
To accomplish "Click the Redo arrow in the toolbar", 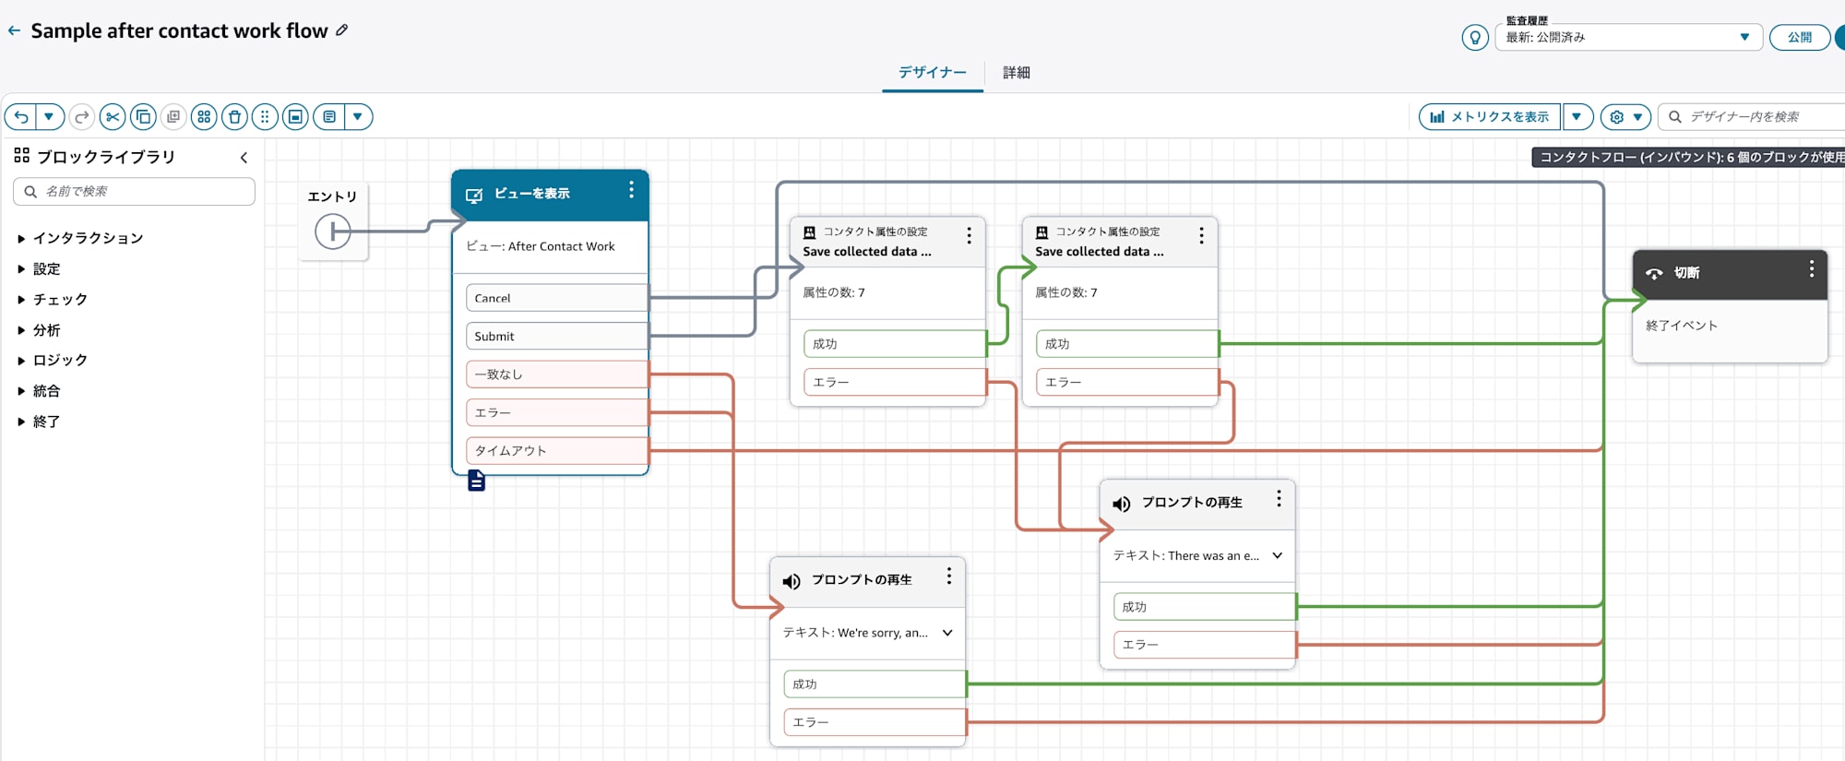I will coord(81,116).
